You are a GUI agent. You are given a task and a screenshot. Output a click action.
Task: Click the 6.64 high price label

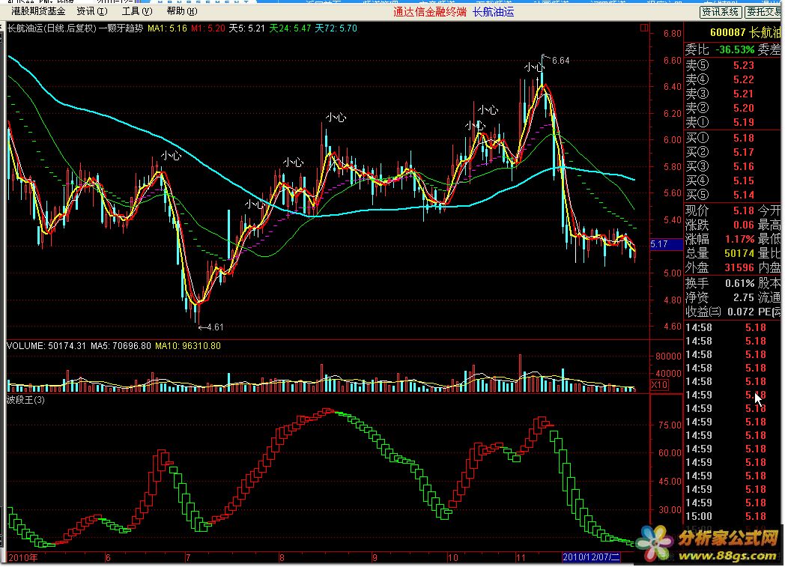560,61
